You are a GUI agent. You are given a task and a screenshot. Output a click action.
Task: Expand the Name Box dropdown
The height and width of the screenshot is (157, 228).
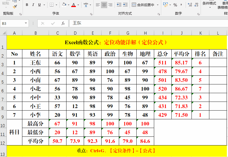pos(26,23)
